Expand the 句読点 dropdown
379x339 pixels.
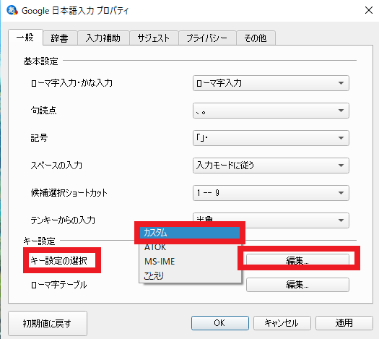point(271,111)
